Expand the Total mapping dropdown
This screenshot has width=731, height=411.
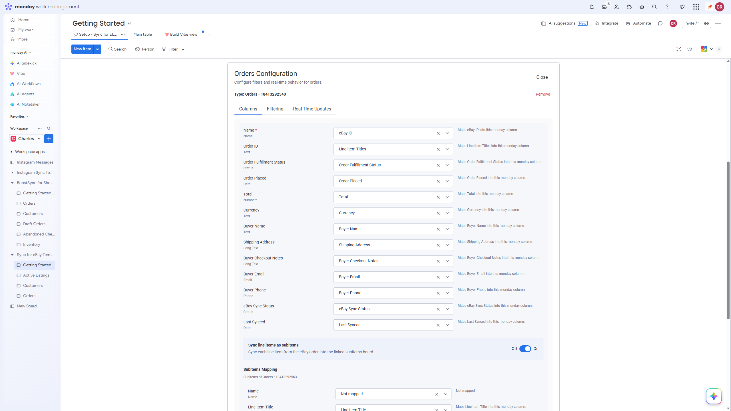pyautogui.click(x=447, y=197)
